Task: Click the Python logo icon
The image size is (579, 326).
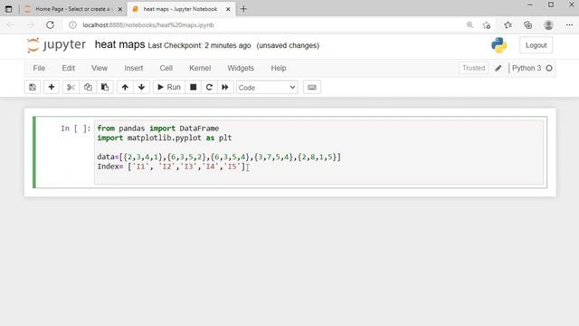Action: click(x=498, y=45)
